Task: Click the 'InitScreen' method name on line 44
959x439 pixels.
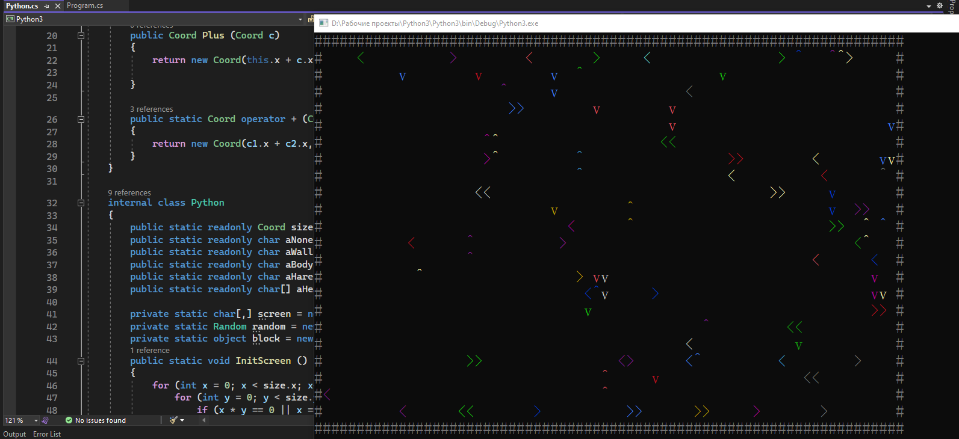Action: (263, 361)
